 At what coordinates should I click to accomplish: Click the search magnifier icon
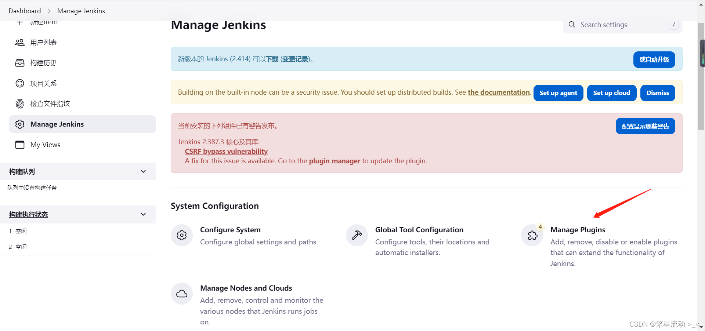click(572, 25)
